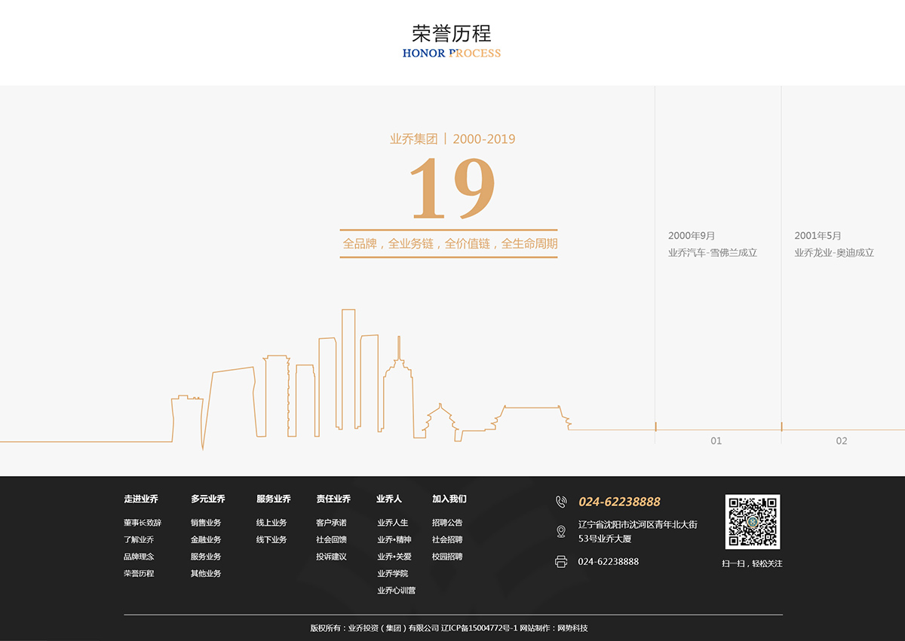Viewport: 905px width, 641px height.
Task: Click timeline entry 业乔龙业-奥迪成立
Action: [834, 253]
